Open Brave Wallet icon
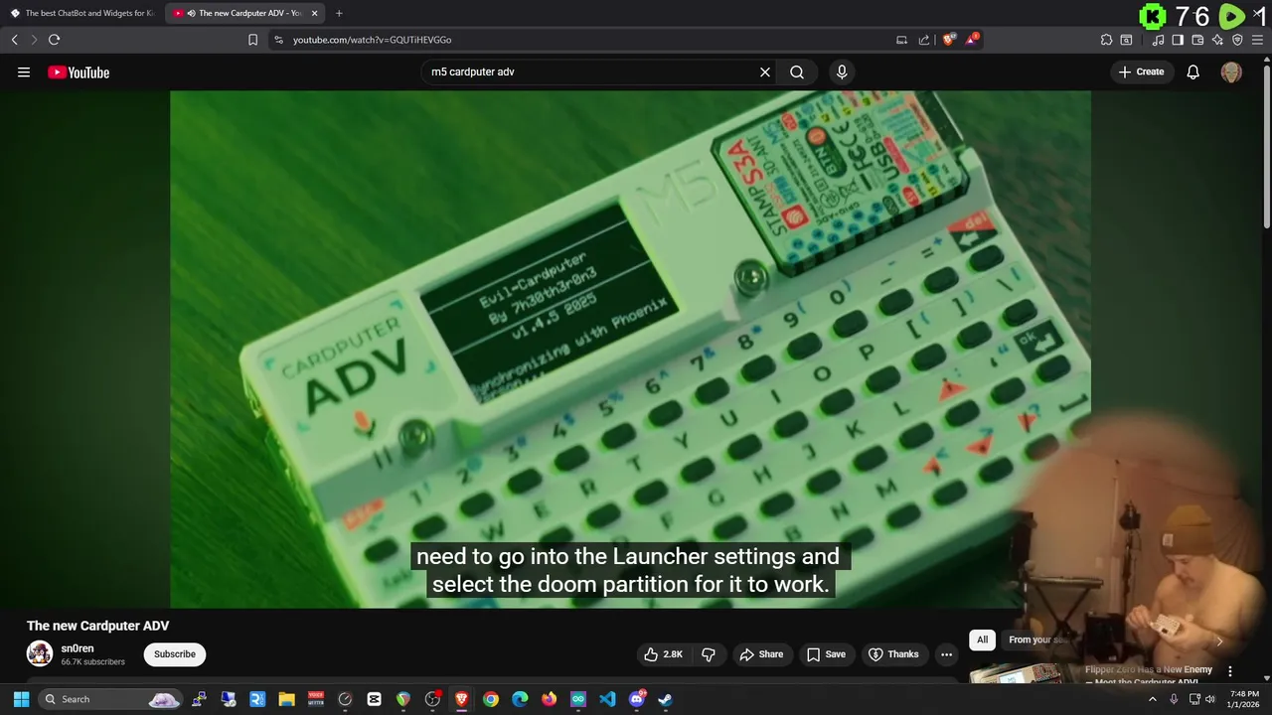The width and height of the screenshot is (1272, 715). 1197,40
